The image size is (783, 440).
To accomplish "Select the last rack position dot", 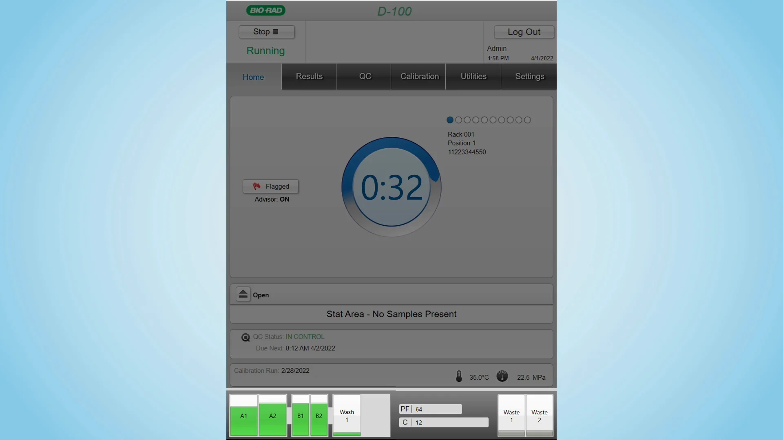I will 527,120.
